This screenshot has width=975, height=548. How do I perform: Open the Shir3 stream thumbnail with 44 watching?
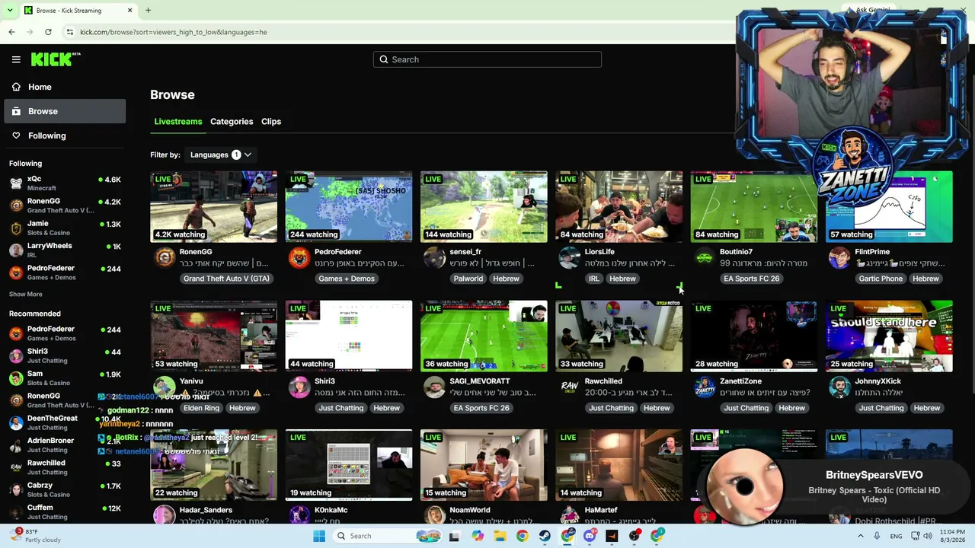[349, 336]
